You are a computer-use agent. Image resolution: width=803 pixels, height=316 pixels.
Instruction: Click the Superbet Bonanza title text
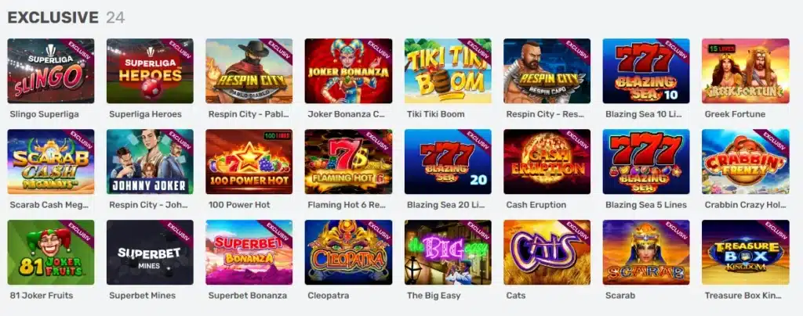(x=247, y=296)
